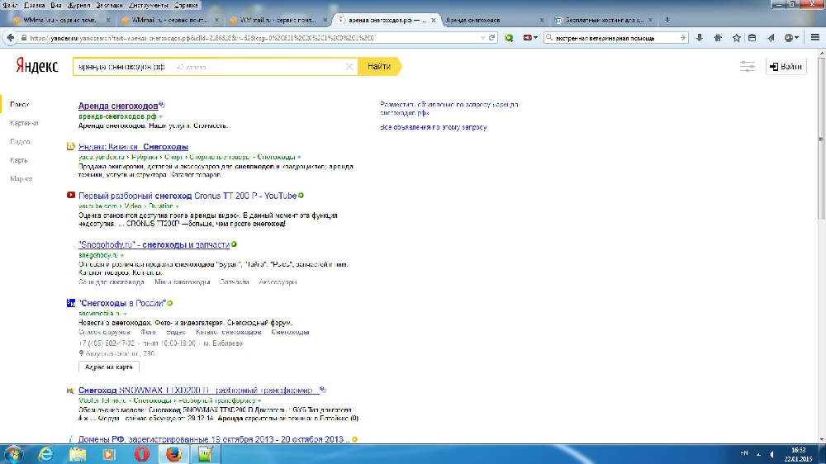Select Карты in Yandex sidebar
Viewport: 826px width, 464px height.
click(x=19, y=160)
